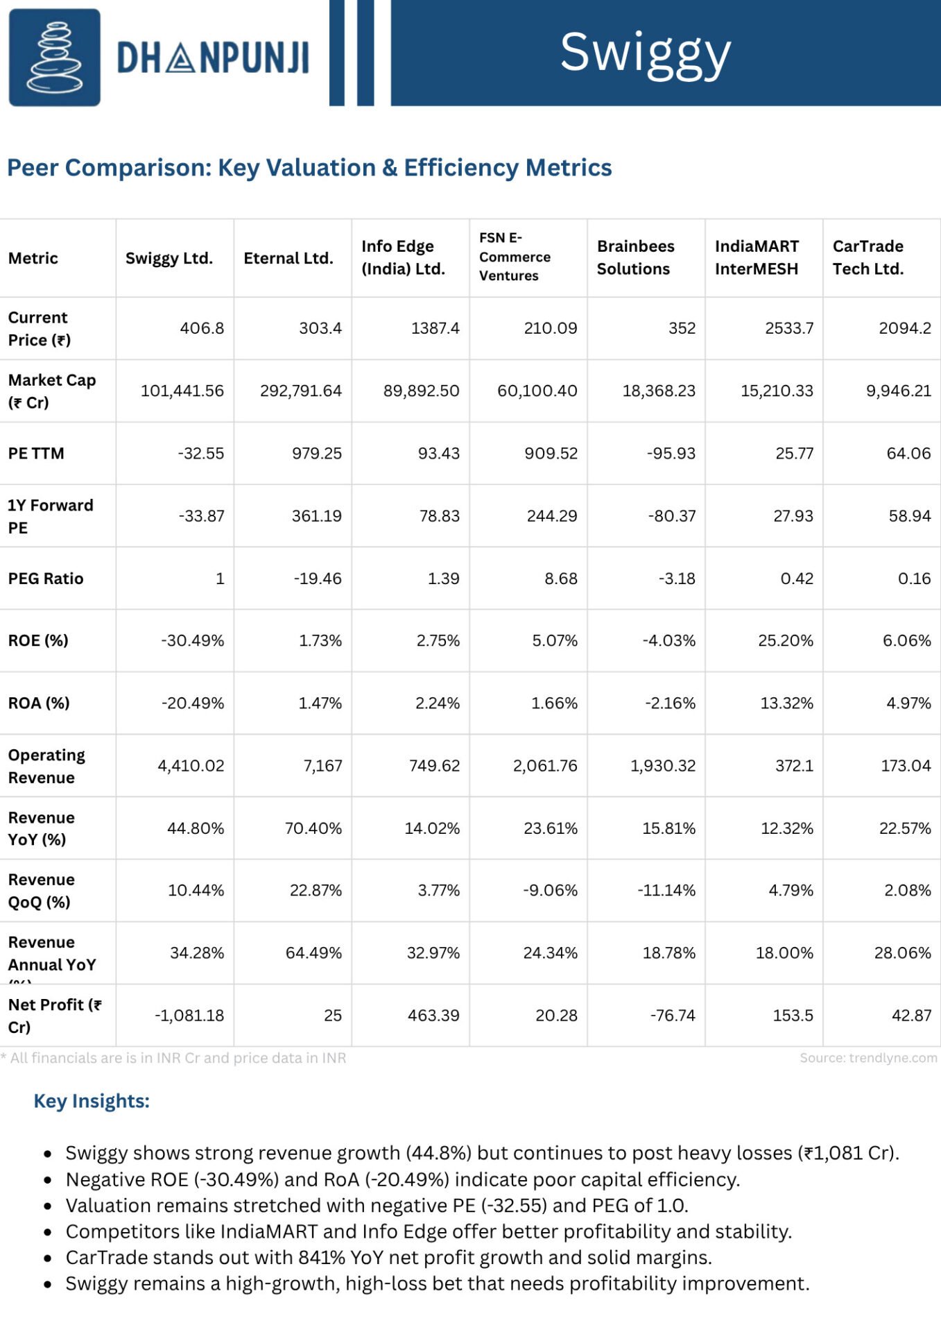
Task: Click the Key Insights heading
Action: tap(92, 1102)
